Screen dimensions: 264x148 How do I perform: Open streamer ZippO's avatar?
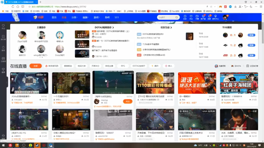[x=22, y=35]
